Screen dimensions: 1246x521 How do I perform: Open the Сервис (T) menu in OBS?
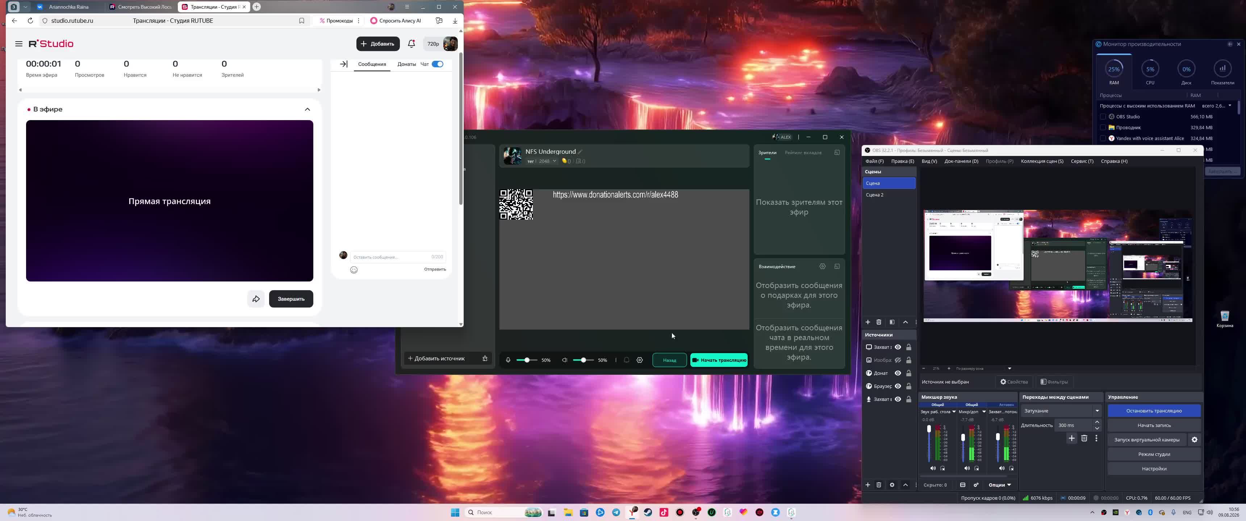pyautogui.click(x=1082, y=161)
